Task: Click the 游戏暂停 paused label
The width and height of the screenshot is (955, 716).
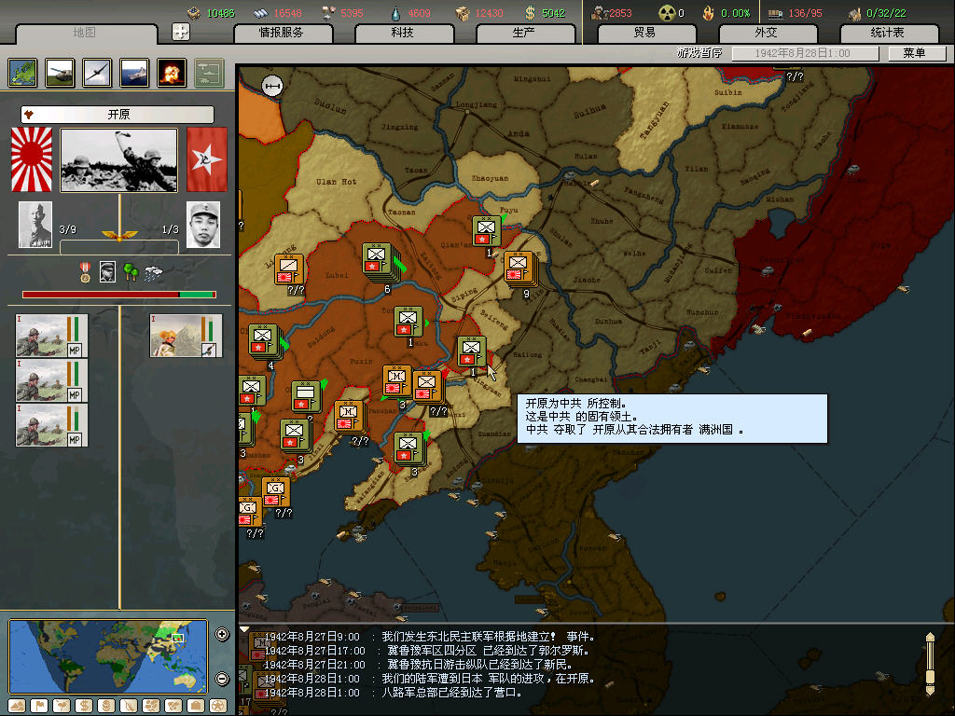Action: coord(699,53)
